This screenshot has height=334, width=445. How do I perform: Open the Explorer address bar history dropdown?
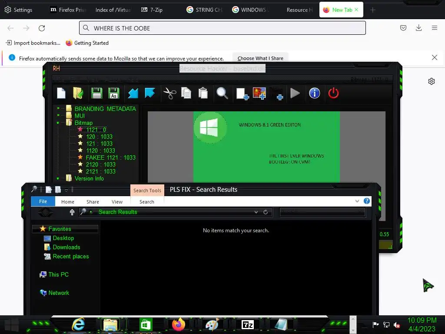[256, 212]
